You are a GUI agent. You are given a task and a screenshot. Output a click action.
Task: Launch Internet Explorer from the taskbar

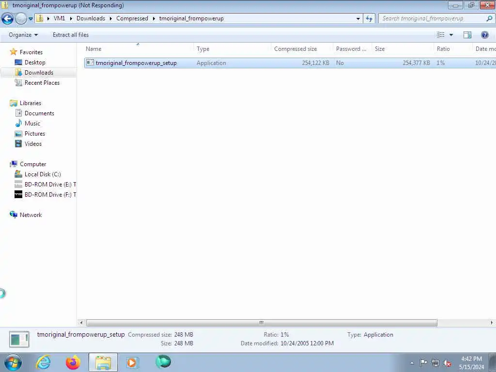(x=43, y=362)
